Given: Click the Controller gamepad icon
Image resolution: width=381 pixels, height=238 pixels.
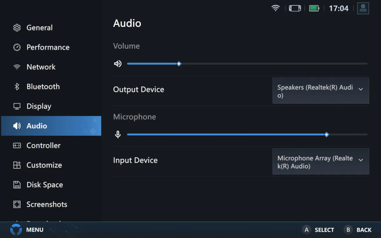Looking at the screenshot, I should (x=17, y=146).
